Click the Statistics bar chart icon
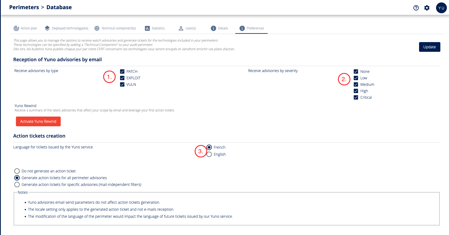The width and height of the screenshot is (449, 235). coord(147,28)
